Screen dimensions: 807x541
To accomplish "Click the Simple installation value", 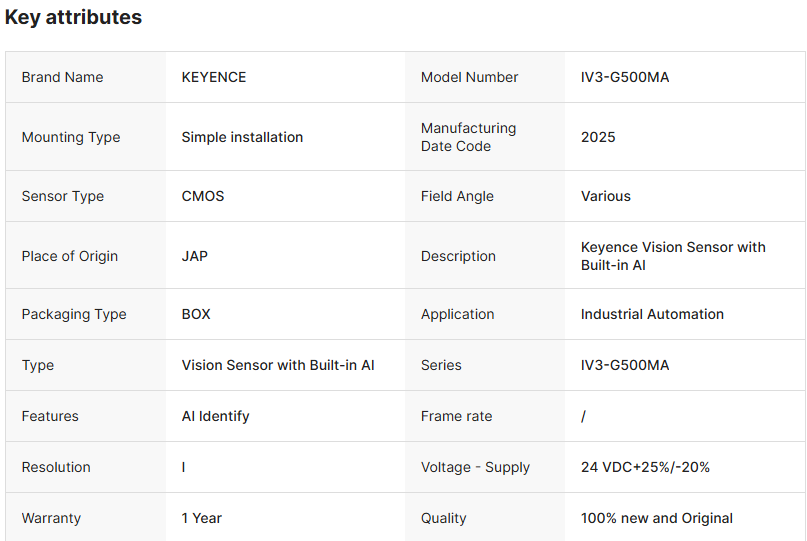I will point(242,137).
